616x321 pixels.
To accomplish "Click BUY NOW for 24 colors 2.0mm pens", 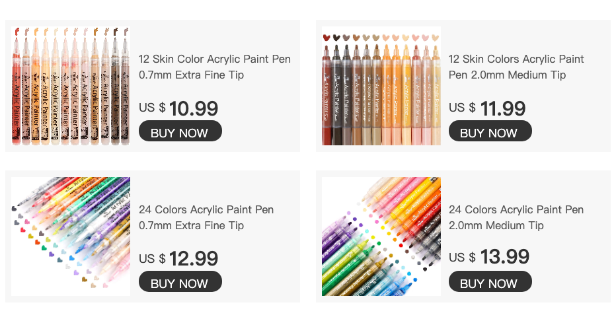I will point(490,281).
